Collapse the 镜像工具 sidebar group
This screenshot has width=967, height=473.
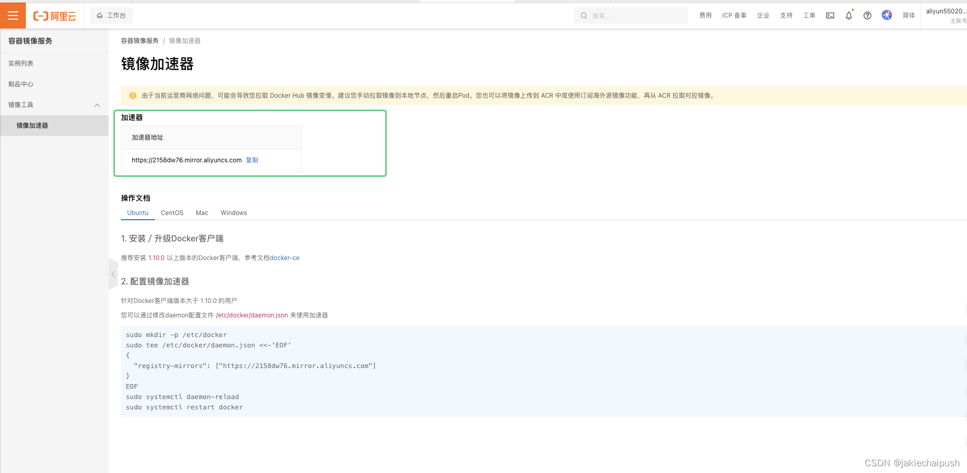point(54,105)
